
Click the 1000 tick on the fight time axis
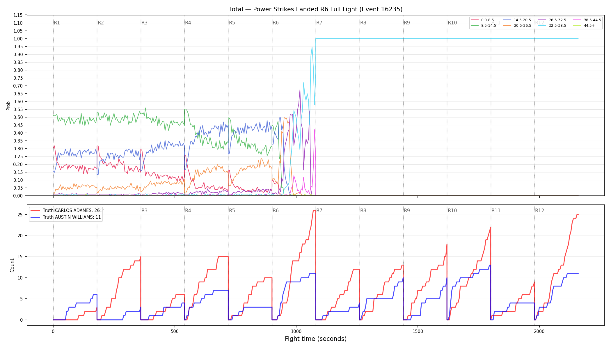296,331
